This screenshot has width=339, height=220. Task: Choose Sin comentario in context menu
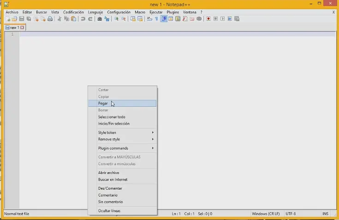pos(122,202)
